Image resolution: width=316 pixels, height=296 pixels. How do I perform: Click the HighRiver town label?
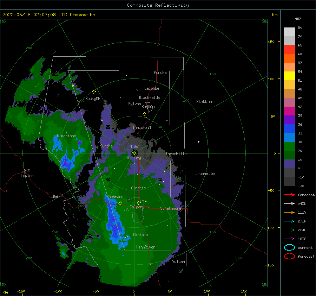[x=146, y=247]
